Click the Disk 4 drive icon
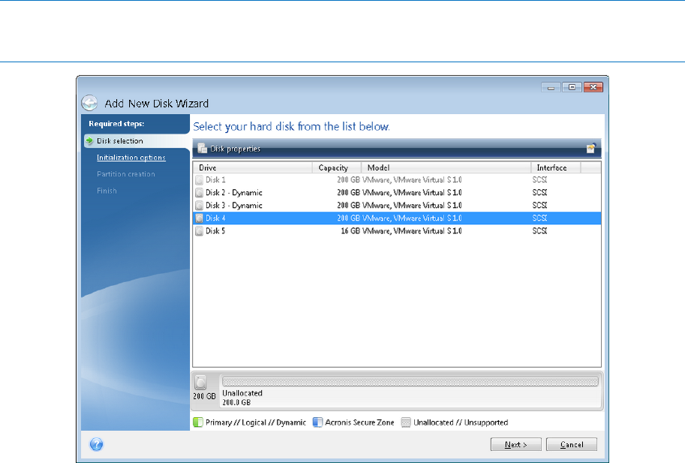The height and width of the screenshot is (463, 685). point(200,218)
